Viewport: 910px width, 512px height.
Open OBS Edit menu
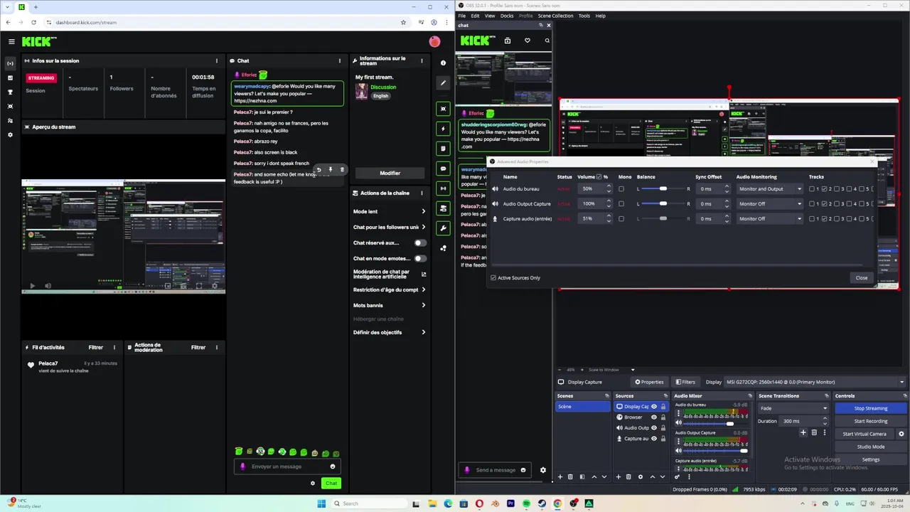click(475, 16)
